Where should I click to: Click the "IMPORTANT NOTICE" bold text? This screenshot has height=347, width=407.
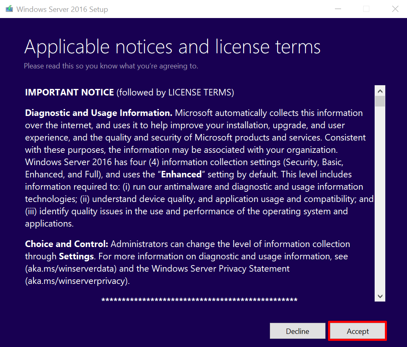point(69,93)
